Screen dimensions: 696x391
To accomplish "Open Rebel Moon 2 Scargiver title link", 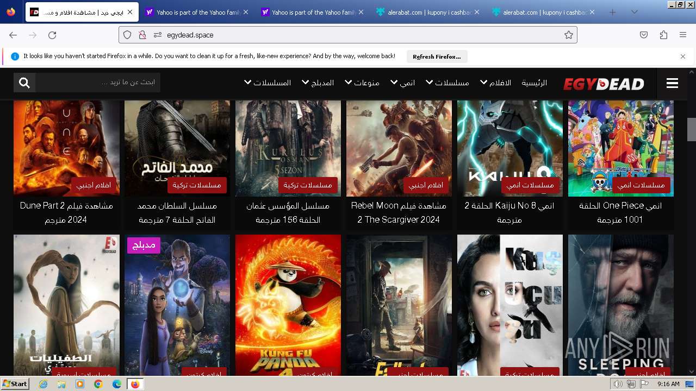I will click(399, 213).
